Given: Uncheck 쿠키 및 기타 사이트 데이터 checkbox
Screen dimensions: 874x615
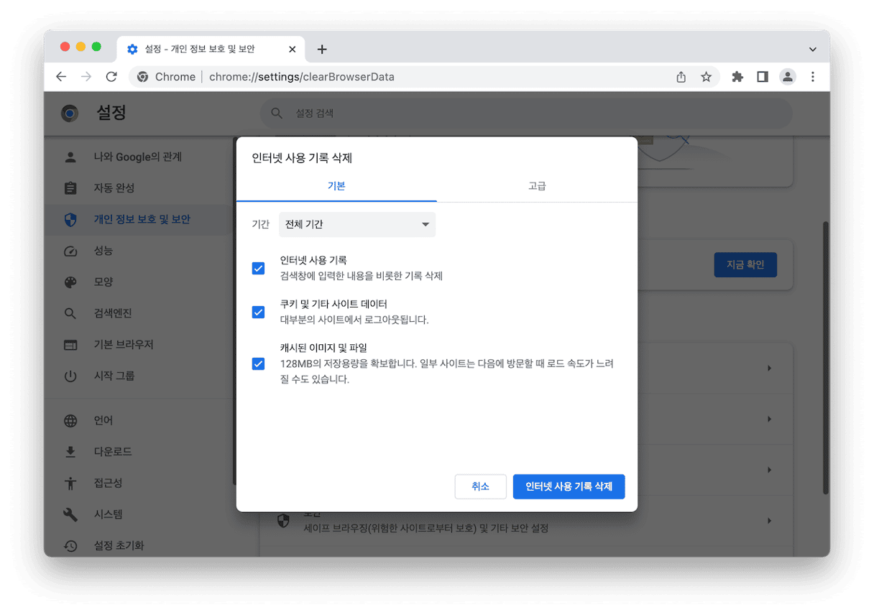Looking at the screenshot, I should (258, 312).
